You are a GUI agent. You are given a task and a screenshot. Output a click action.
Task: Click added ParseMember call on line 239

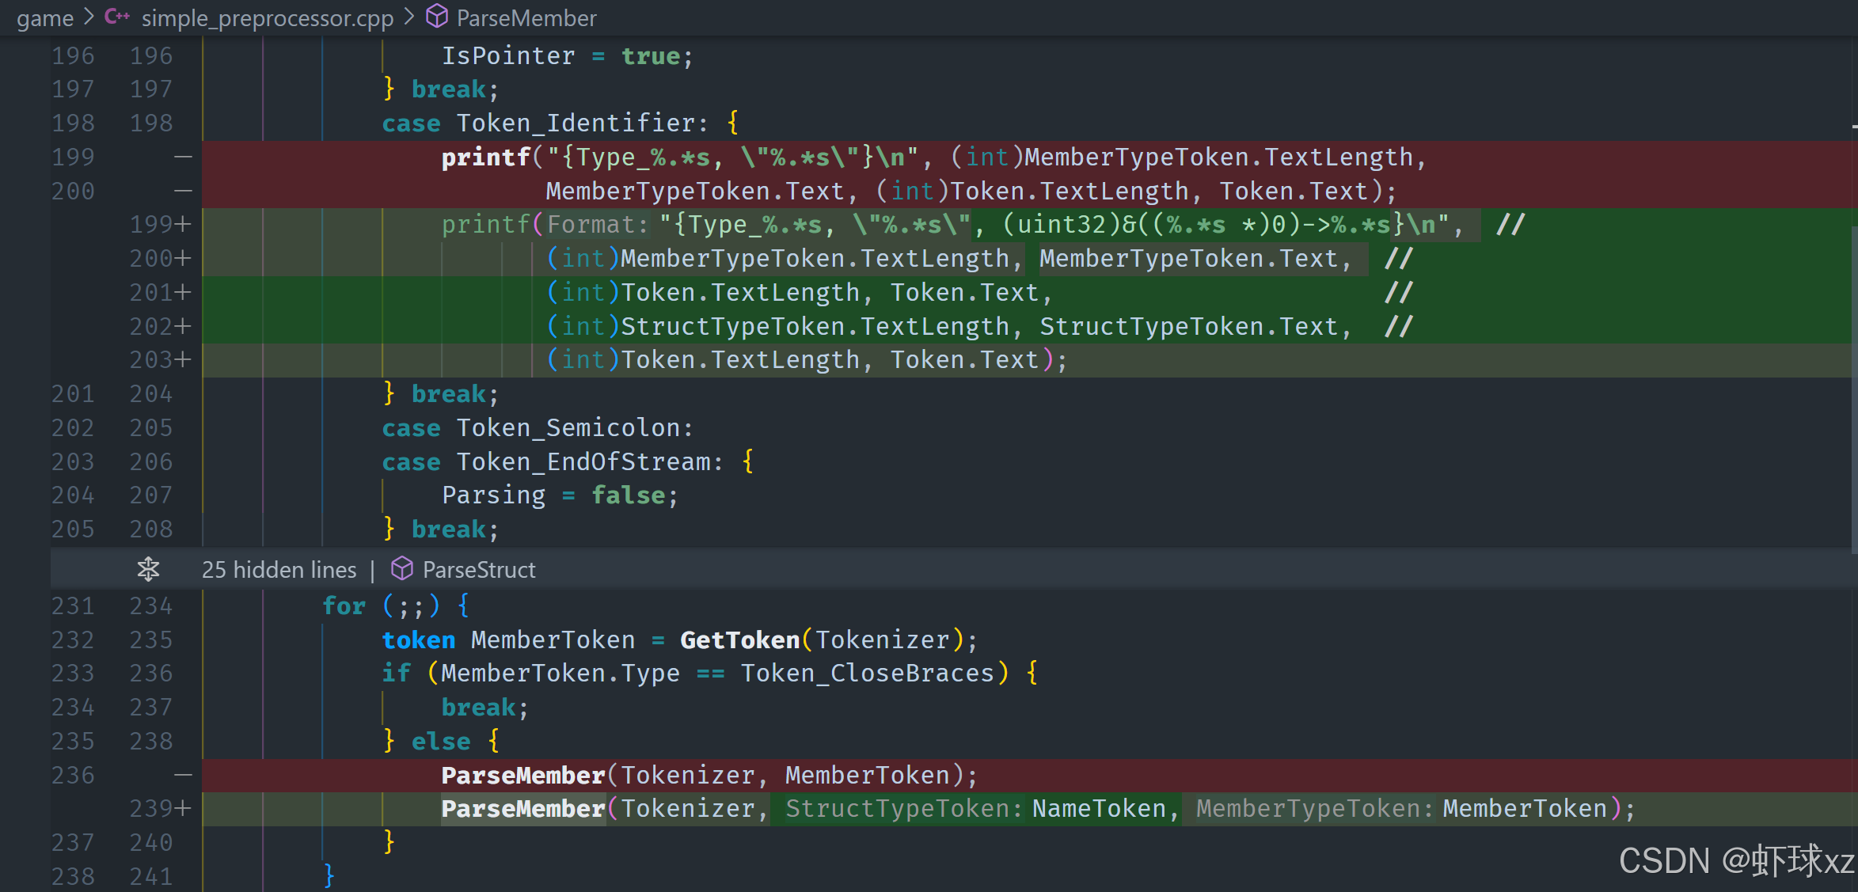(523, 808)
